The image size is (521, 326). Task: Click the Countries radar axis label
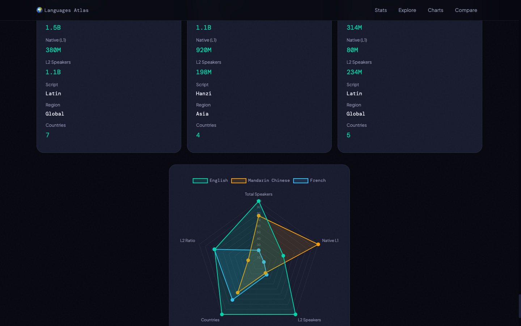click(210, 320)
